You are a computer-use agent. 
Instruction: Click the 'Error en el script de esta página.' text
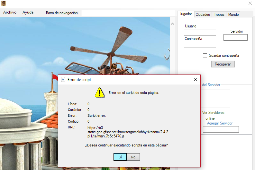tap(134, 93)
